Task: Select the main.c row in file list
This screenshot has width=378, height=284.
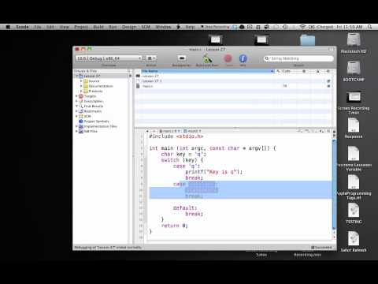Action: pyautogui.click(x=233, y=86)
